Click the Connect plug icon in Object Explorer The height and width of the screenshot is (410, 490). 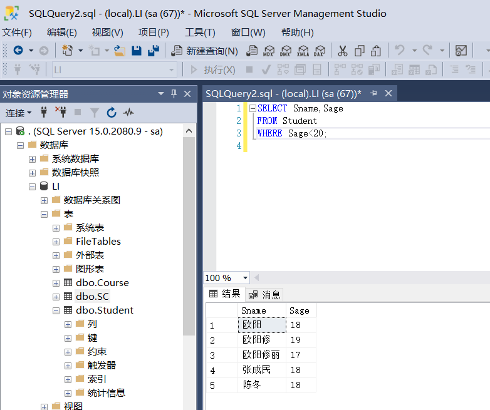pos(44,112)
